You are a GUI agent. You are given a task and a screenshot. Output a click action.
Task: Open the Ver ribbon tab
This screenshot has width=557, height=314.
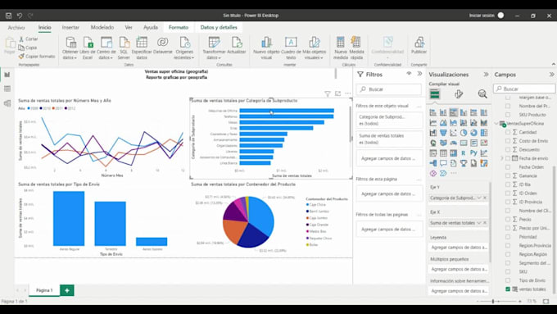coord(129,27)
